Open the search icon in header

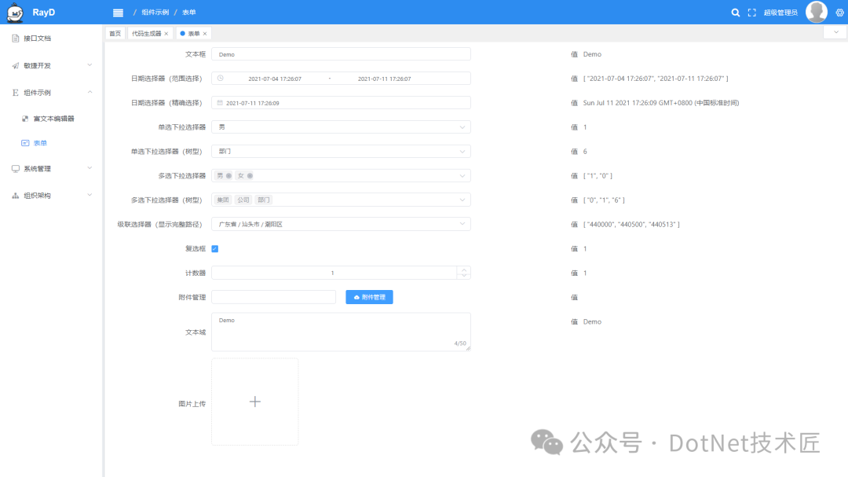tap(736, 13)
